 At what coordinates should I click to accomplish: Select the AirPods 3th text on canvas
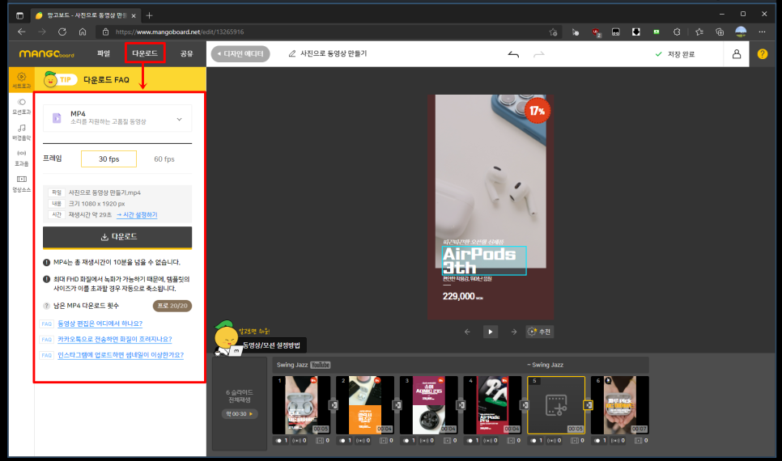pyautogui.click(x=484, y=260)
